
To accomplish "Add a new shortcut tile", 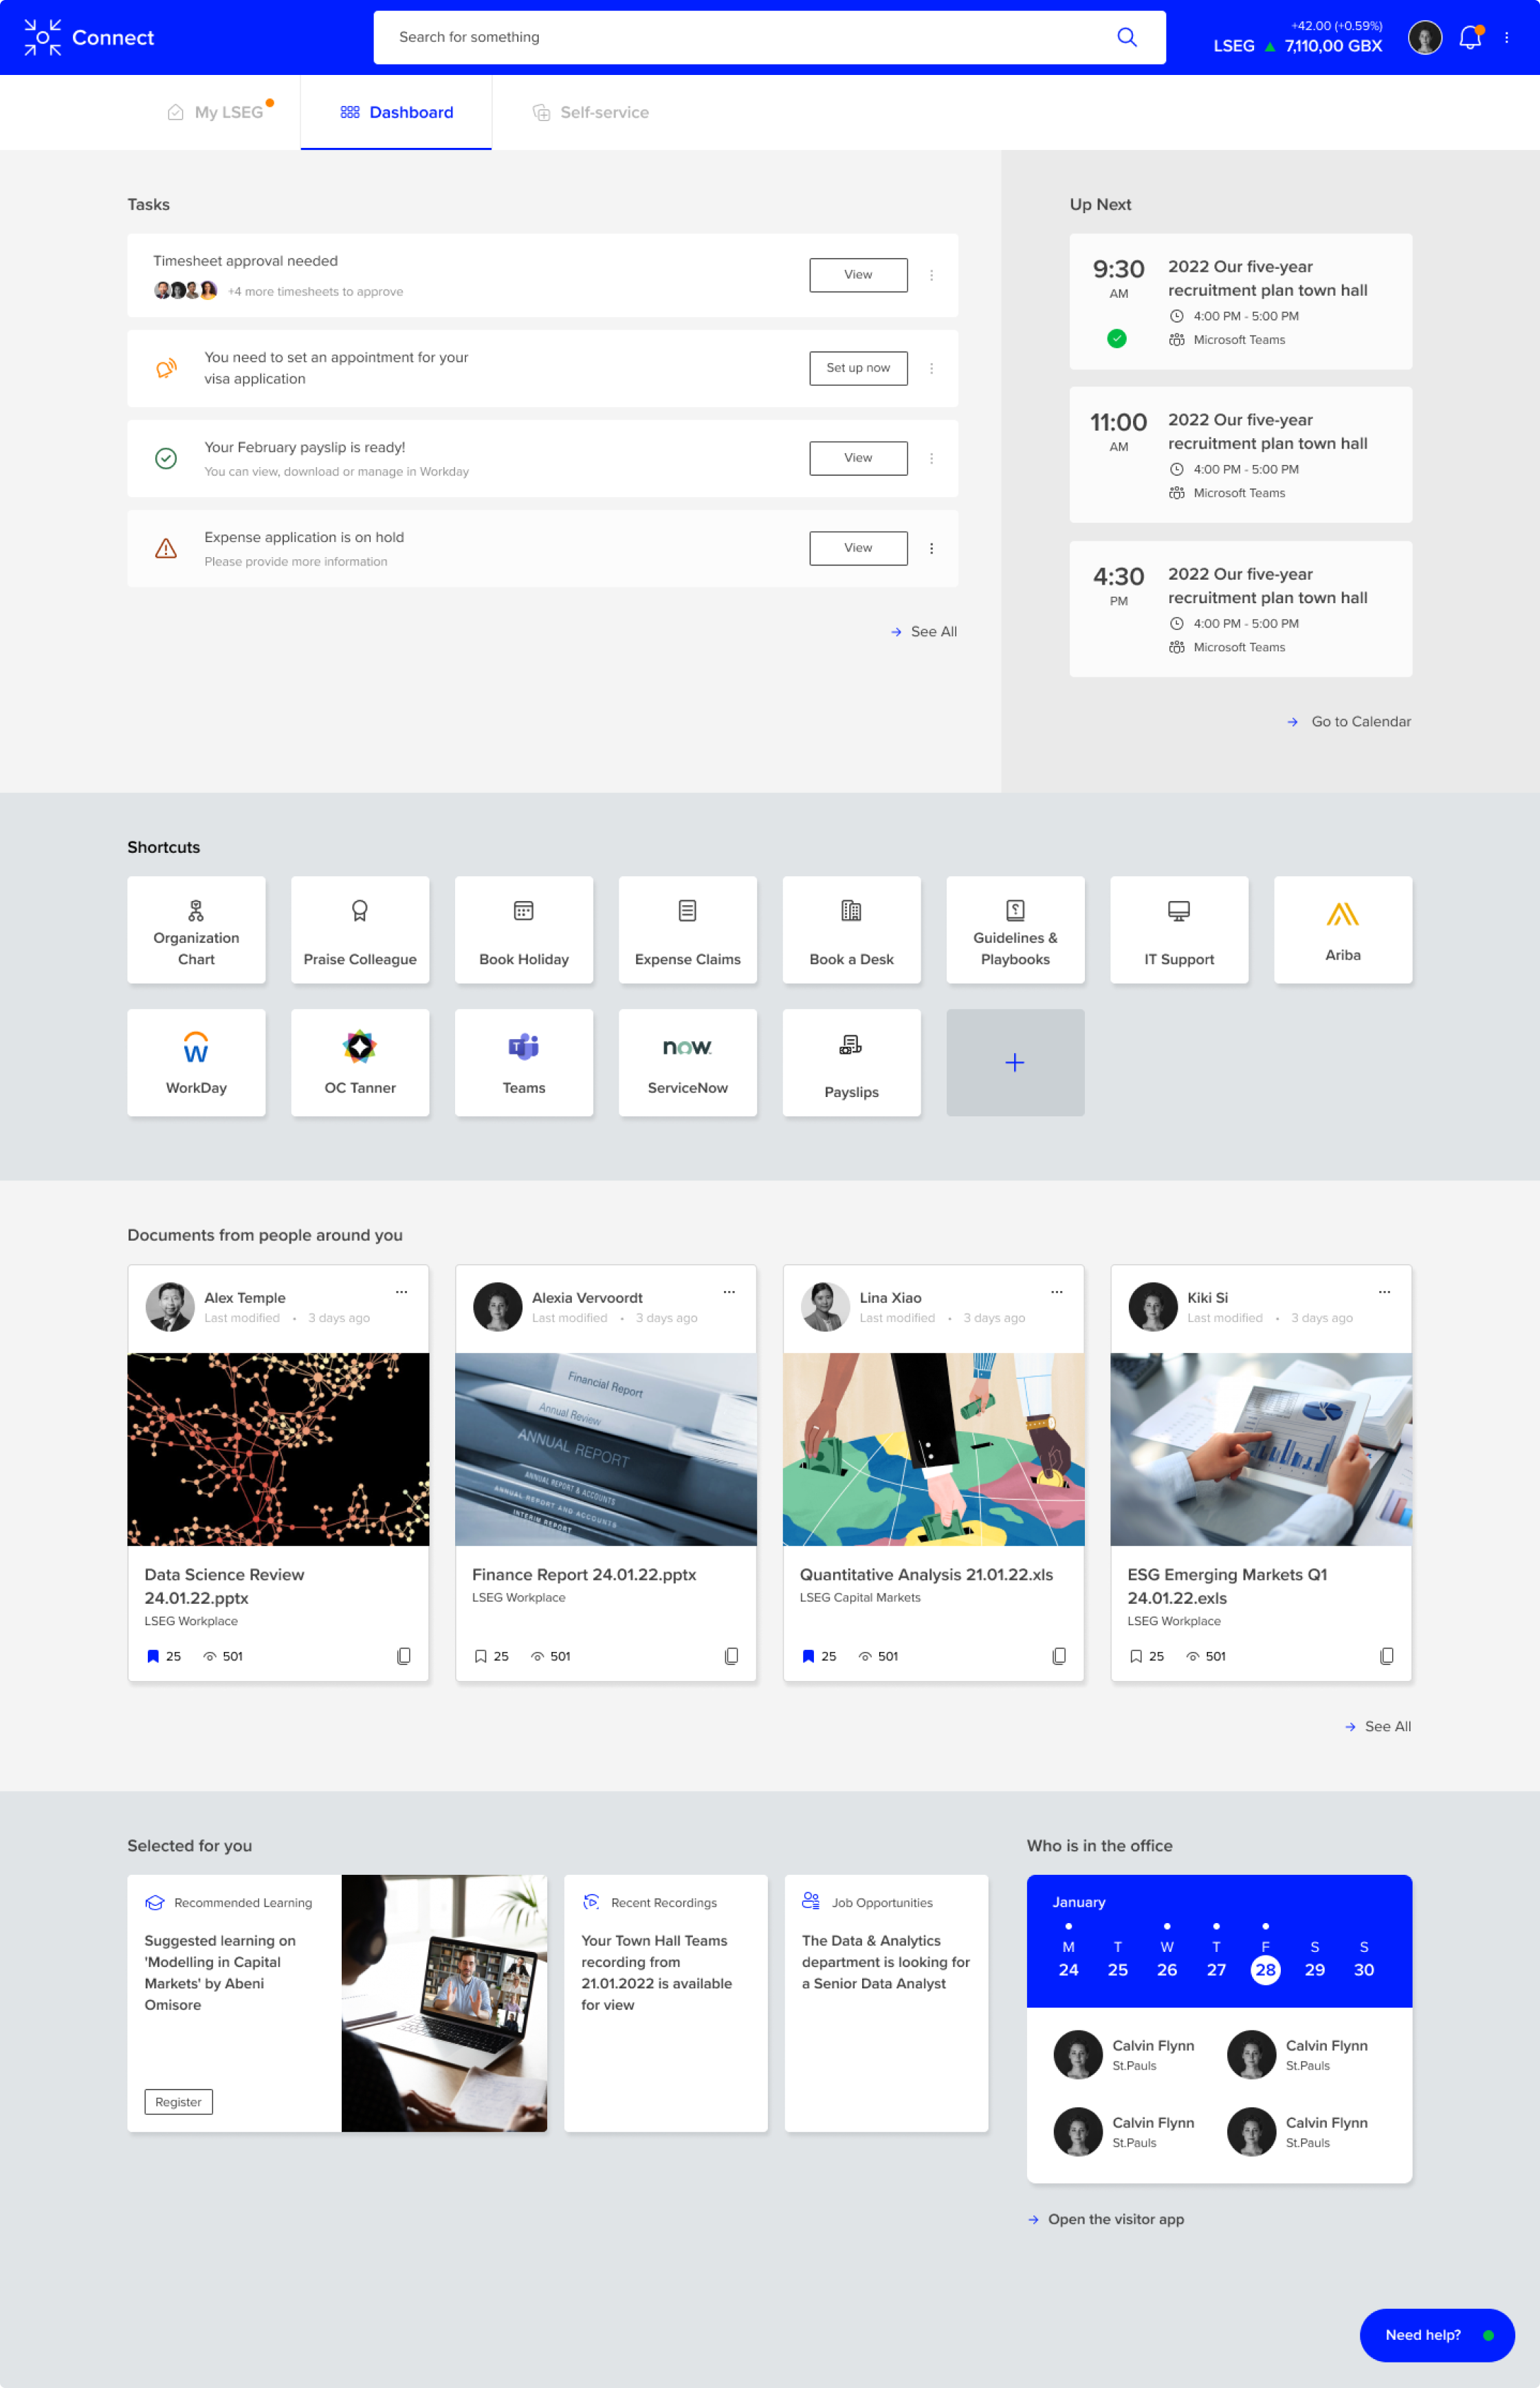I will (1014, 1061).
